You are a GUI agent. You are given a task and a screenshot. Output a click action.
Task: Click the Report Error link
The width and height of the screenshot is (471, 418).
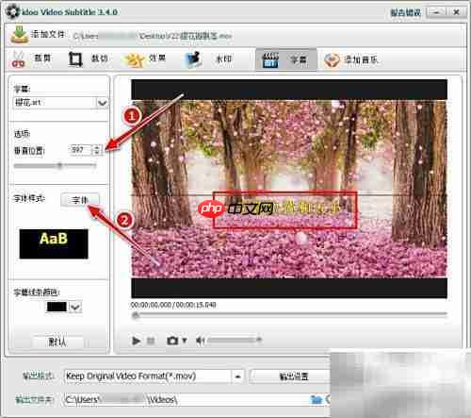(x=405, y=13)
